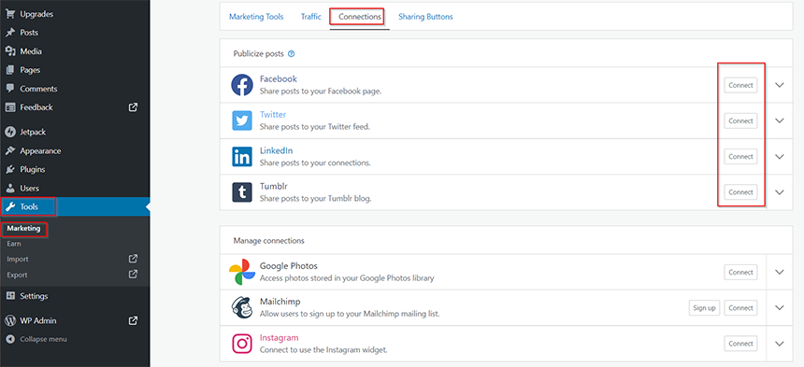Connect the Facebook account
804x367 pixels.
click(x=740, y=85)
